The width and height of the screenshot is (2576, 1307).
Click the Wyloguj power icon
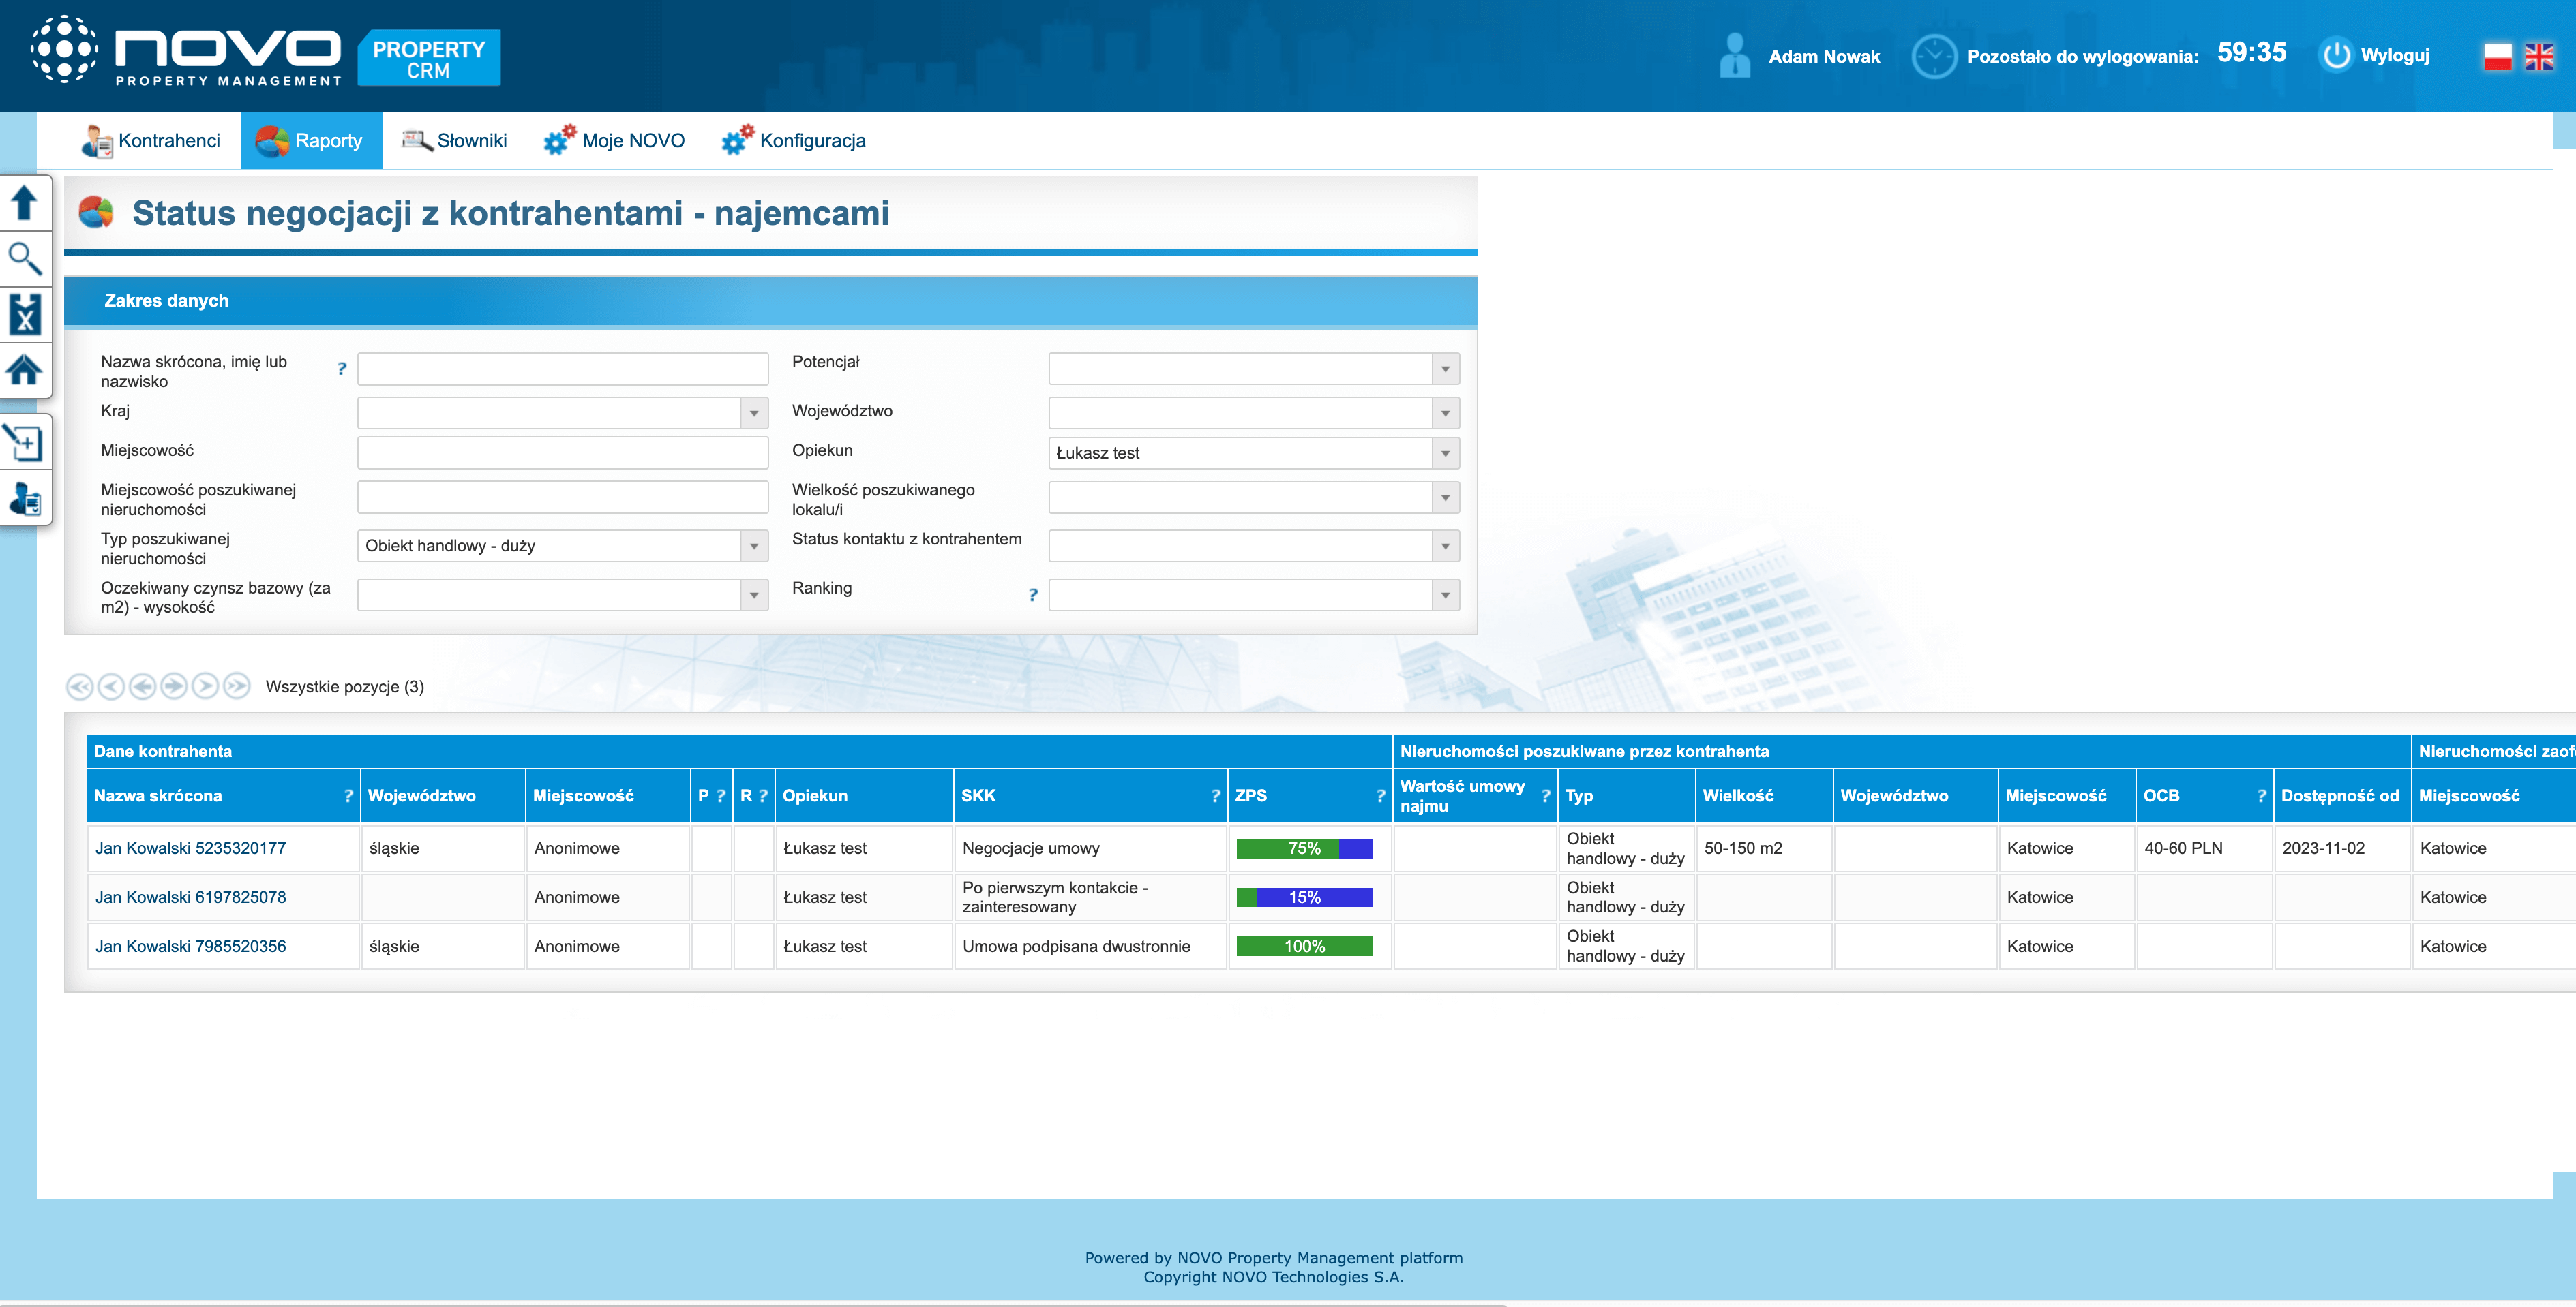[2336, 56]
